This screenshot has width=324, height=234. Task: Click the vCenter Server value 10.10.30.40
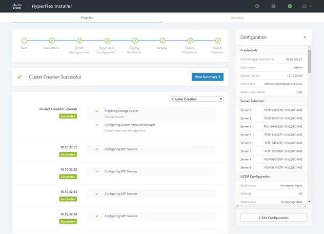tap(294, 76)
